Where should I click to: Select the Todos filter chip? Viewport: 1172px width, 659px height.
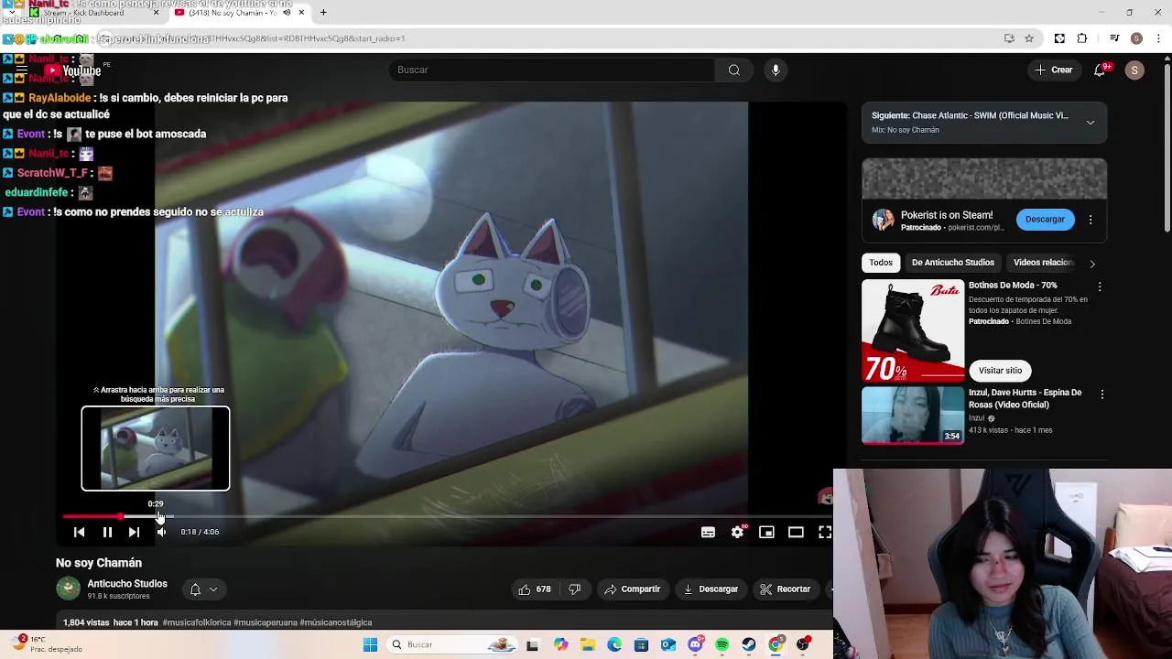[x=881, y=263]
